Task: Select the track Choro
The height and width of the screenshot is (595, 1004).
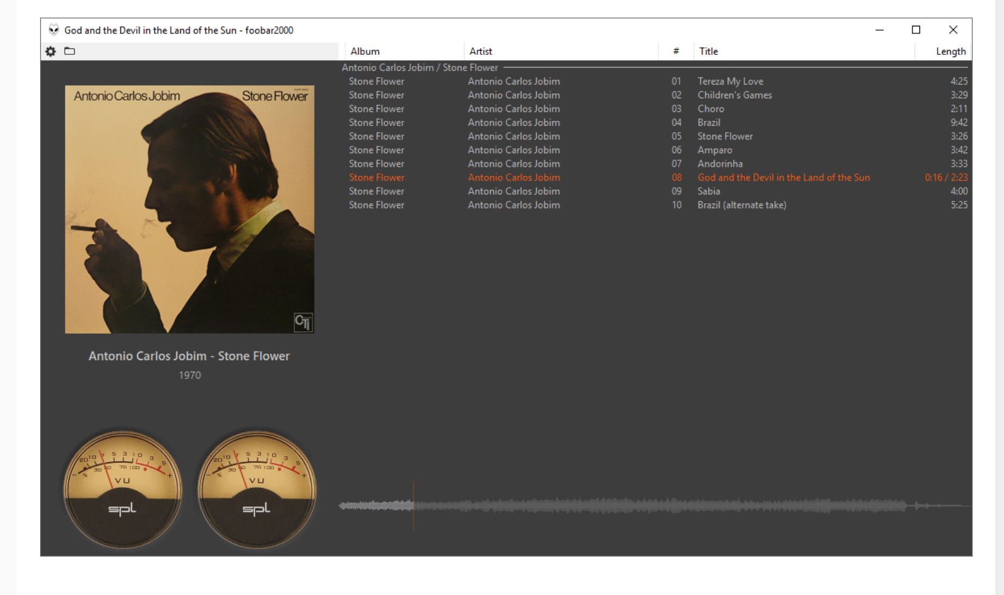Action: 655,109
